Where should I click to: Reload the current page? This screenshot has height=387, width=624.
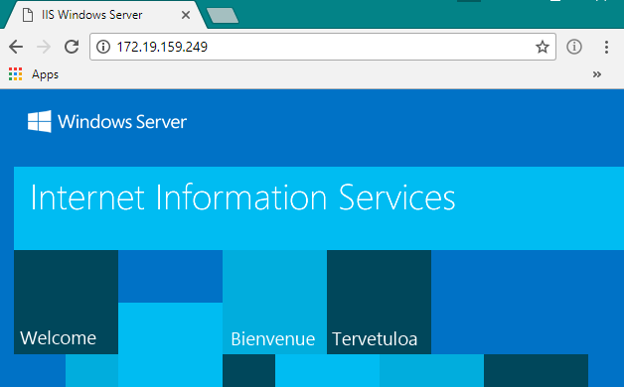72,47
